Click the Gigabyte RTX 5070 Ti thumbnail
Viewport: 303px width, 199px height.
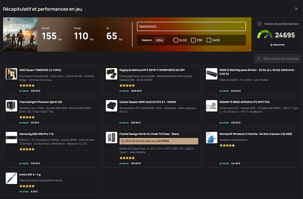(111, 73)
